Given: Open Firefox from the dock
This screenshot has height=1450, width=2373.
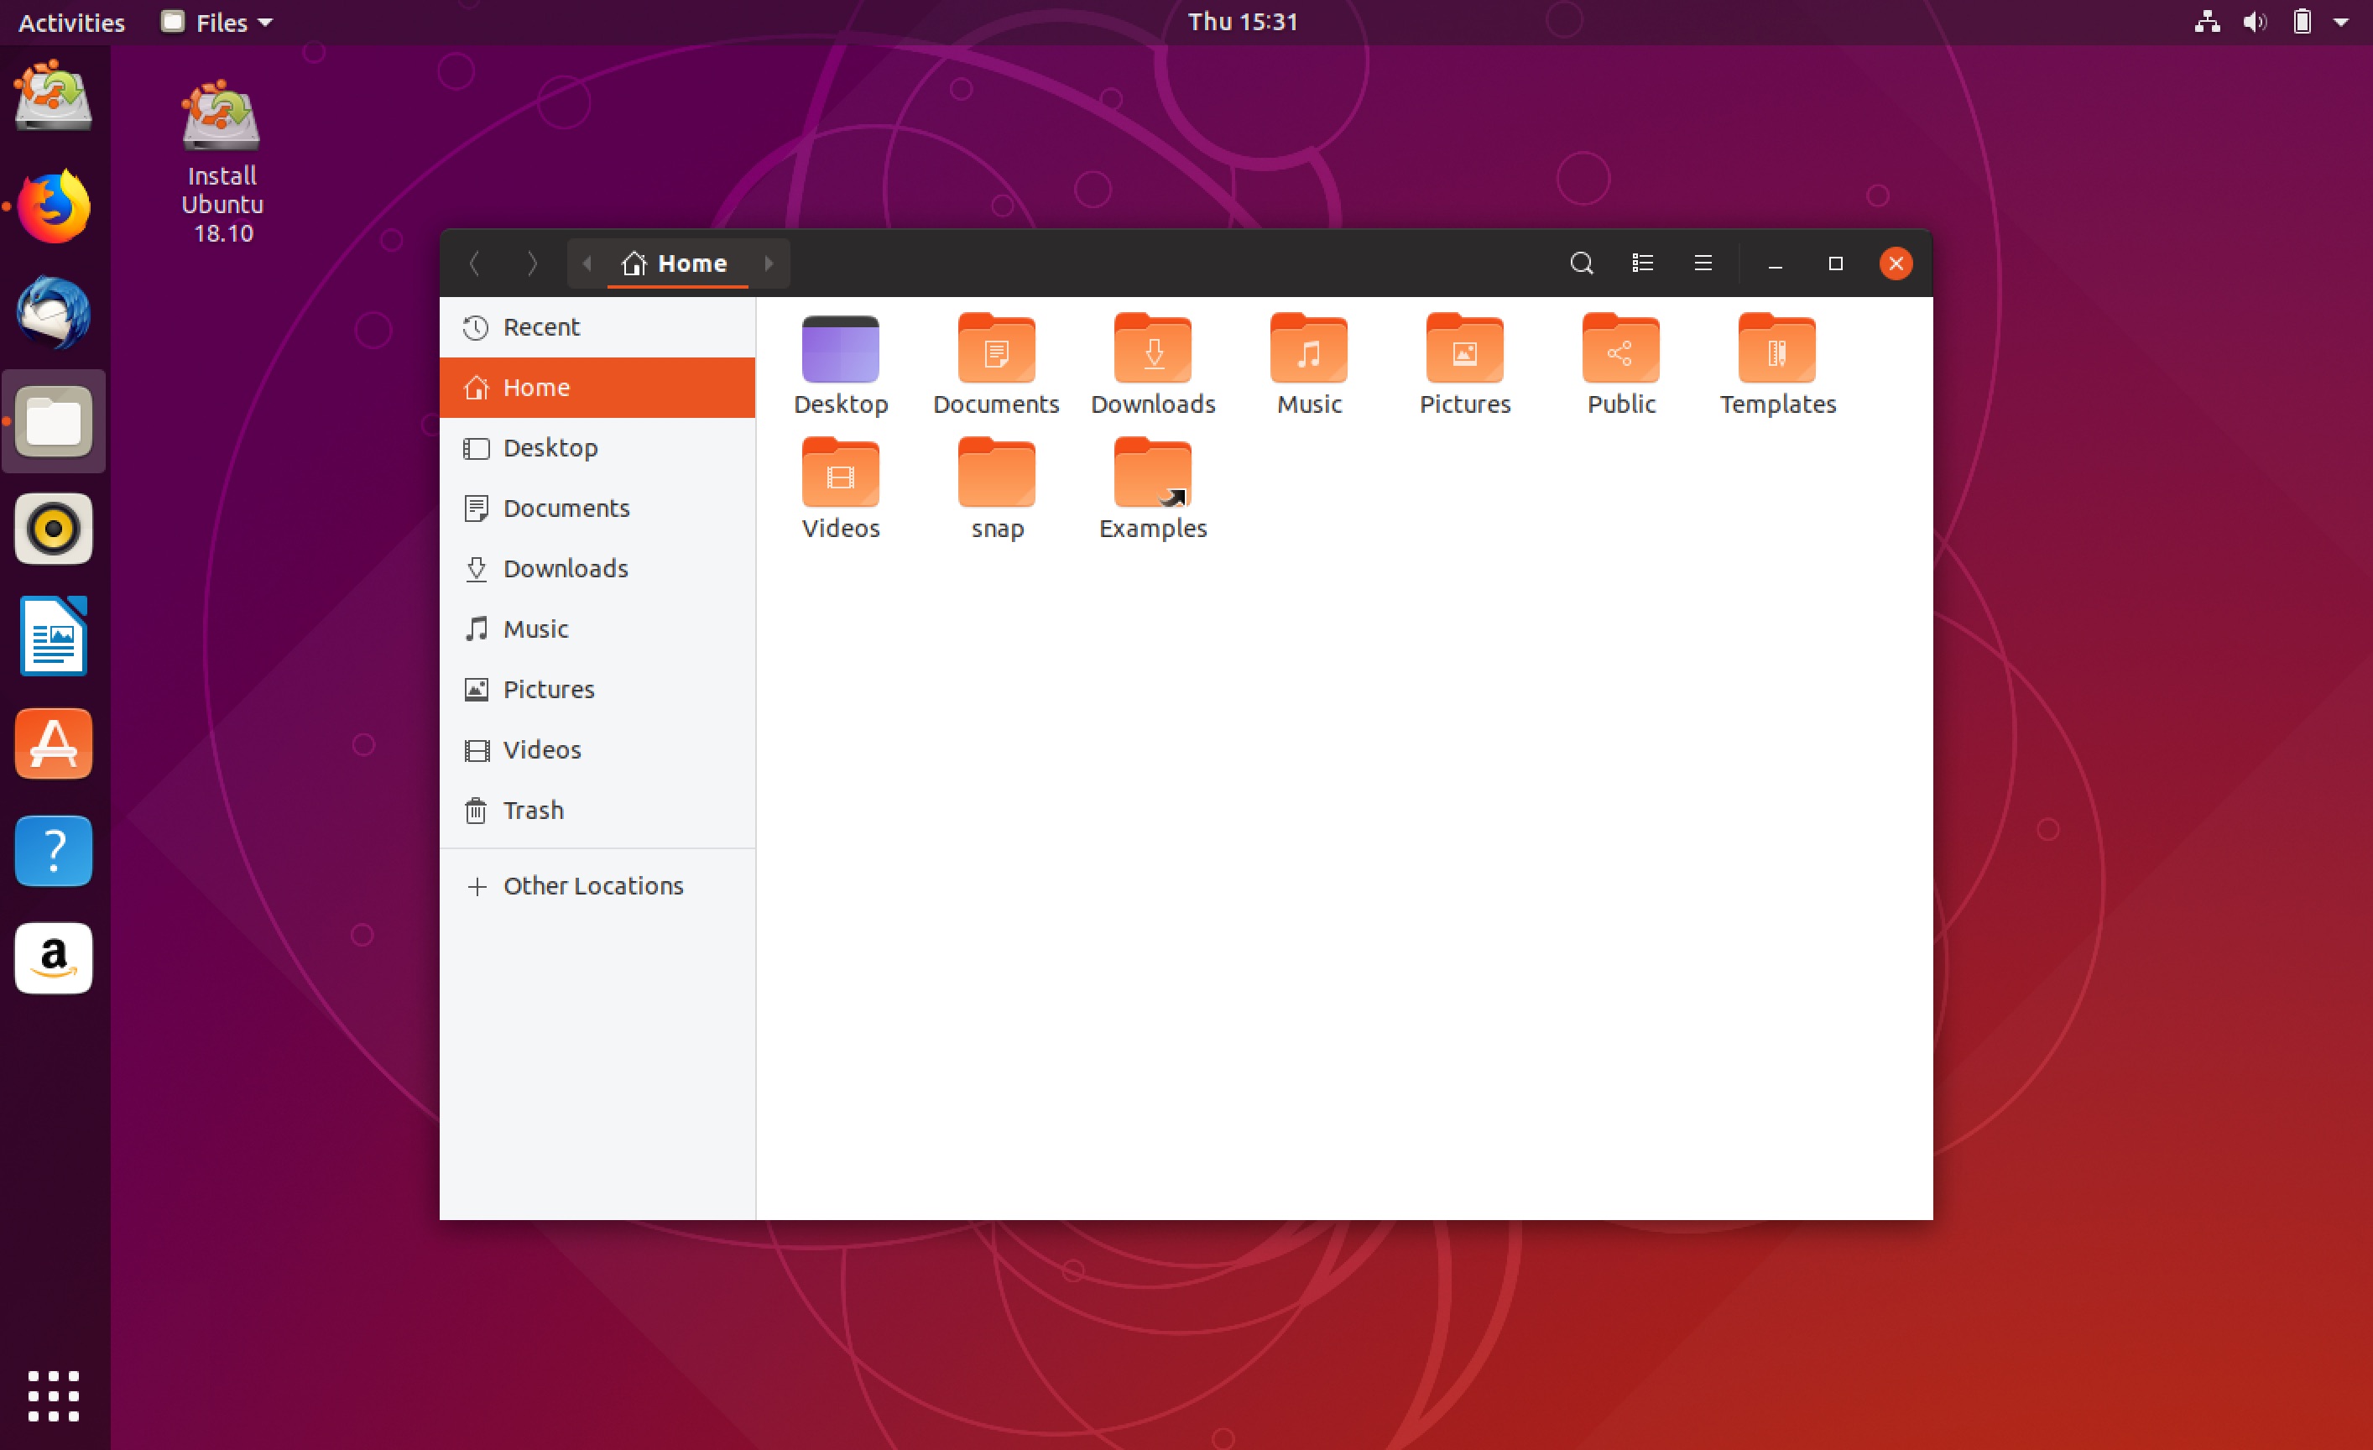Looking at the screenshot, I should [x=53, y=204].
